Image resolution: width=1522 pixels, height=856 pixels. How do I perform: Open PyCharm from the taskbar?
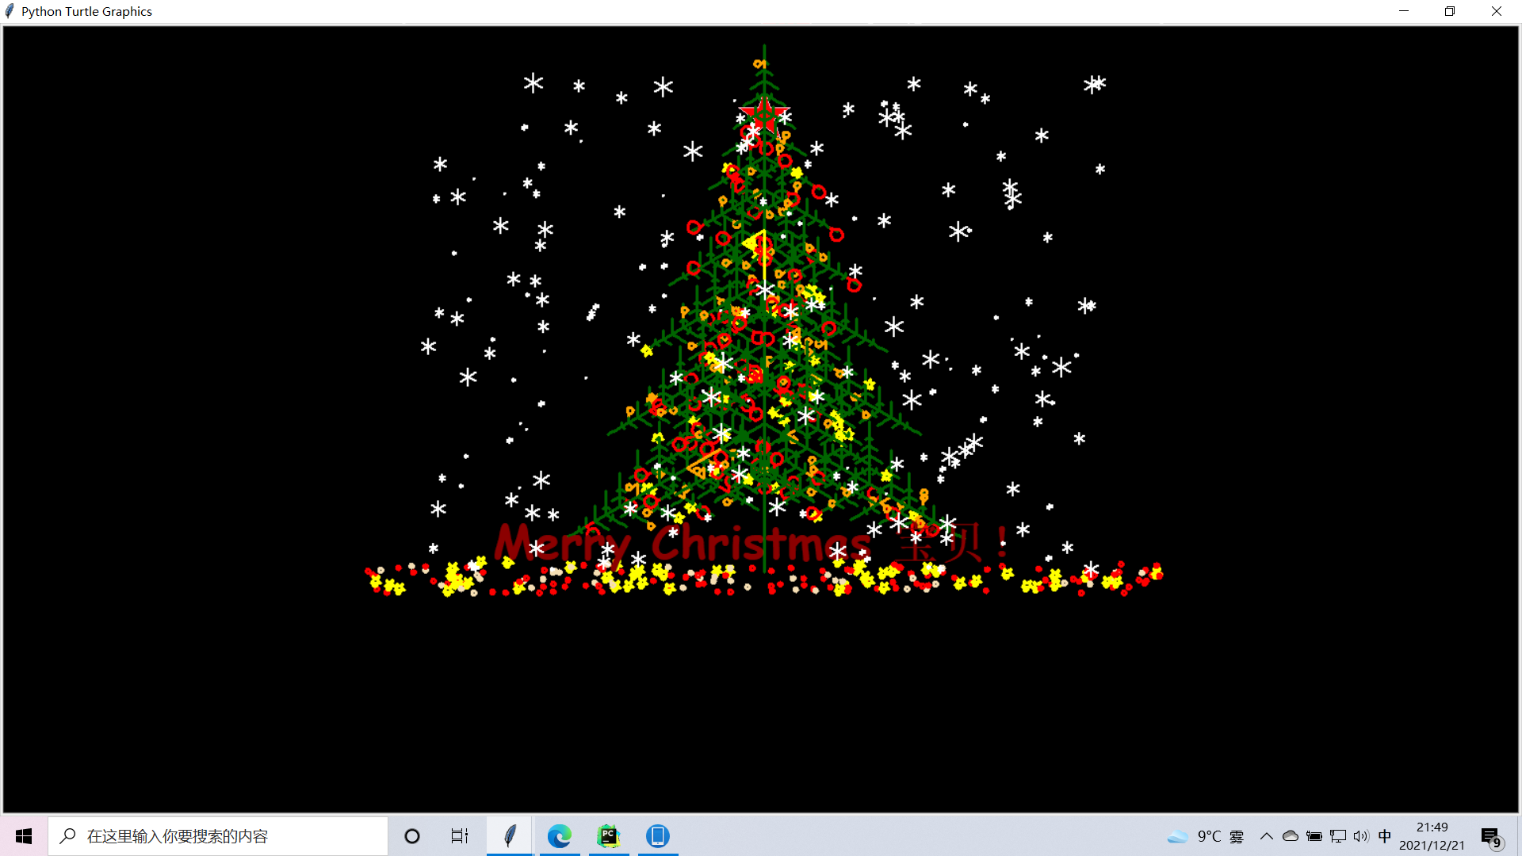point(608,835)
